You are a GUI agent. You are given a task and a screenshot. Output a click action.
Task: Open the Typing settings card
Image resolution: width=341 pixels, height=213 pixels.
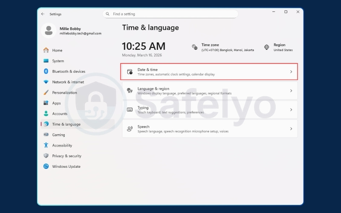click(210, 110)
